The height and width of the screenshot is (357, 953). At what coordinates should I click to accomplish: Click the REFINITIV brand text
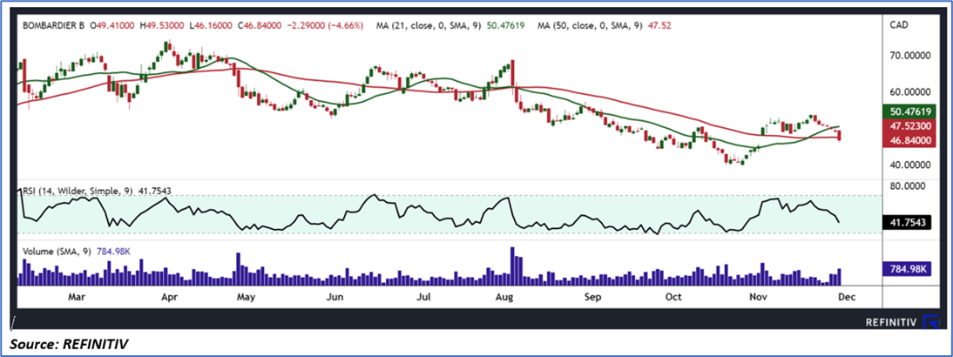[891, 322]
